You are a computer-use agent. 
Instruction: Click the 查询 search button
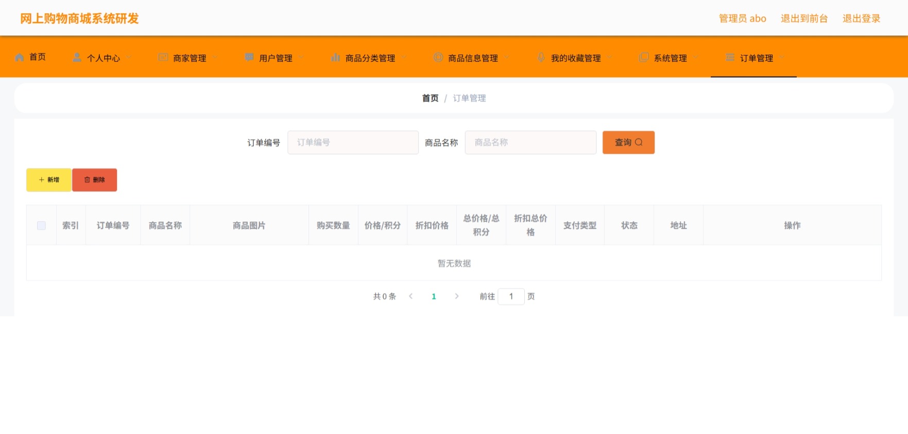[x=628, y=142]
